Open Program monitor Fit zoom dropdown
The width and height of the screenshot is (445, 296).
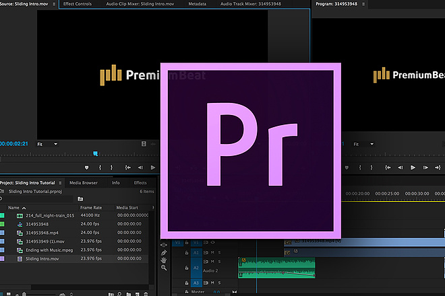pyautogui.click(x=363, y=144)
